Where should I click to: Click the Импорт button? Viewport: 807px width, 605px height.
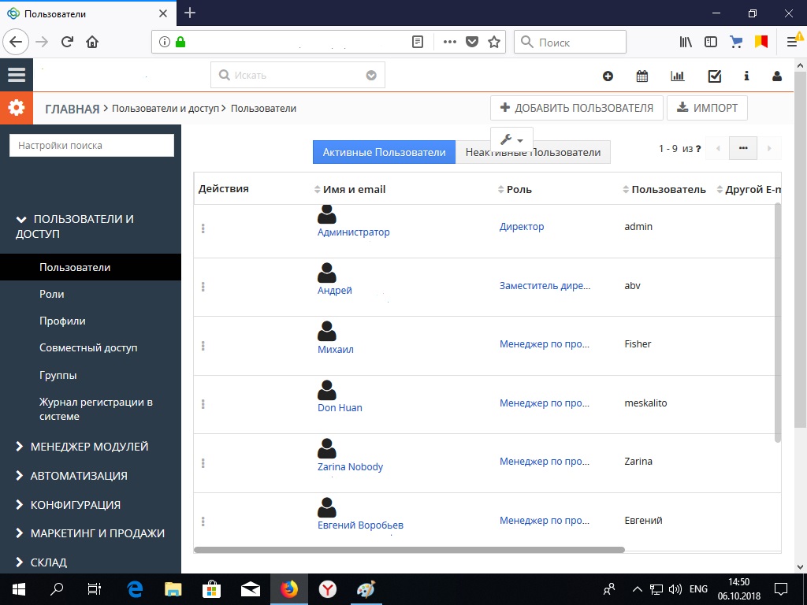(707, 108)
